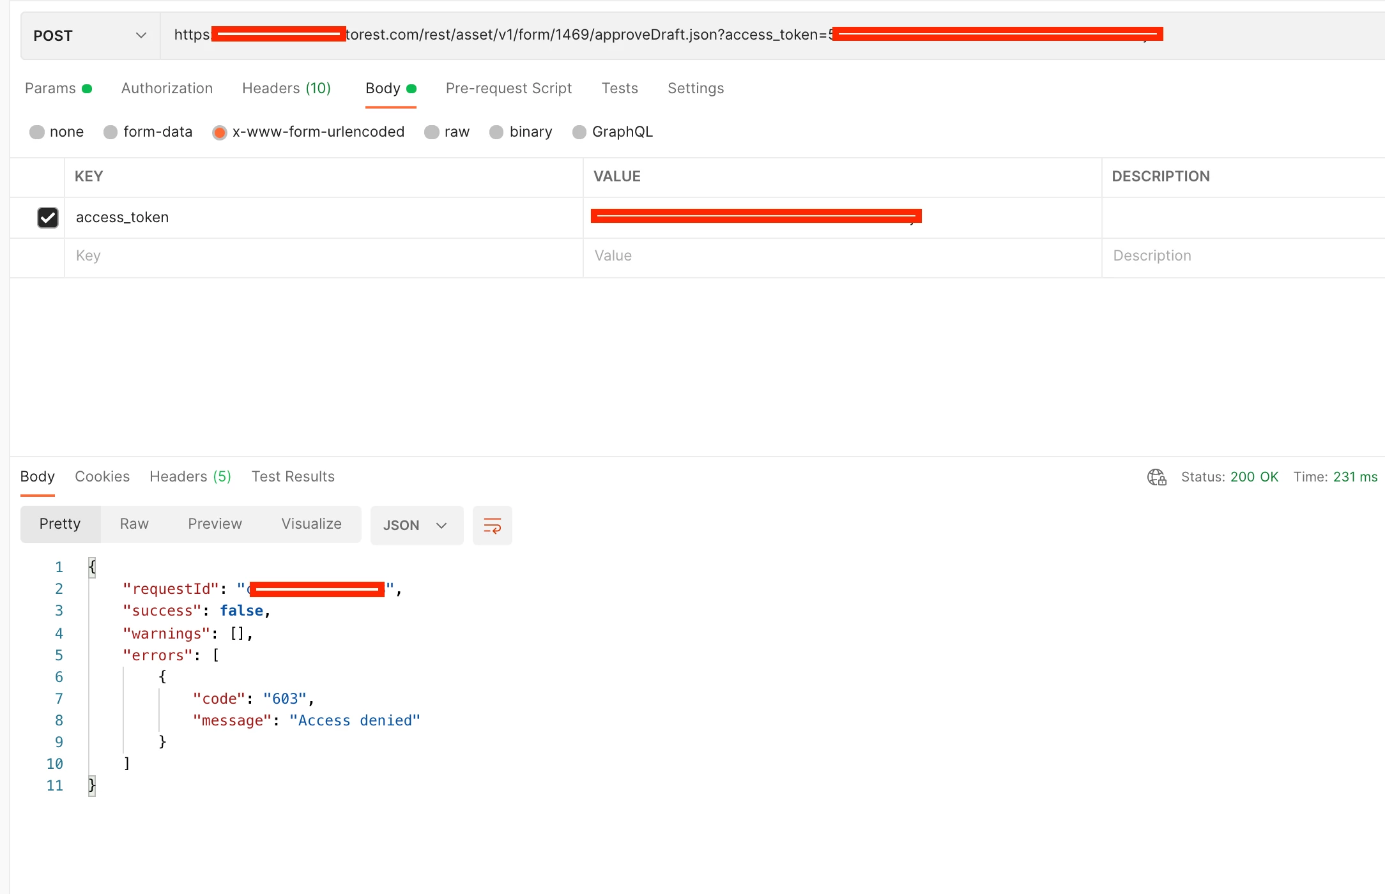
Task: Select binary body type option
Action: [x=496, y=132]
